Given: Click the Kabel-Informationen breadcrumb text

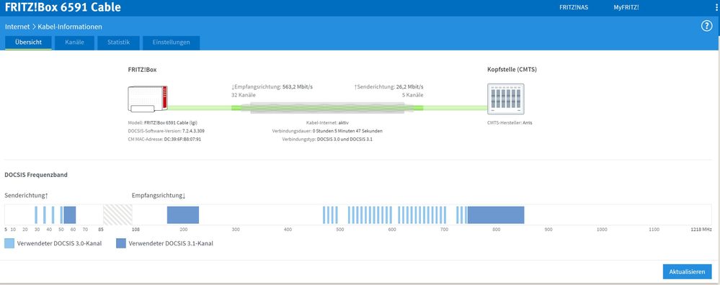Looking at the screenshot, I should (70, 27).
